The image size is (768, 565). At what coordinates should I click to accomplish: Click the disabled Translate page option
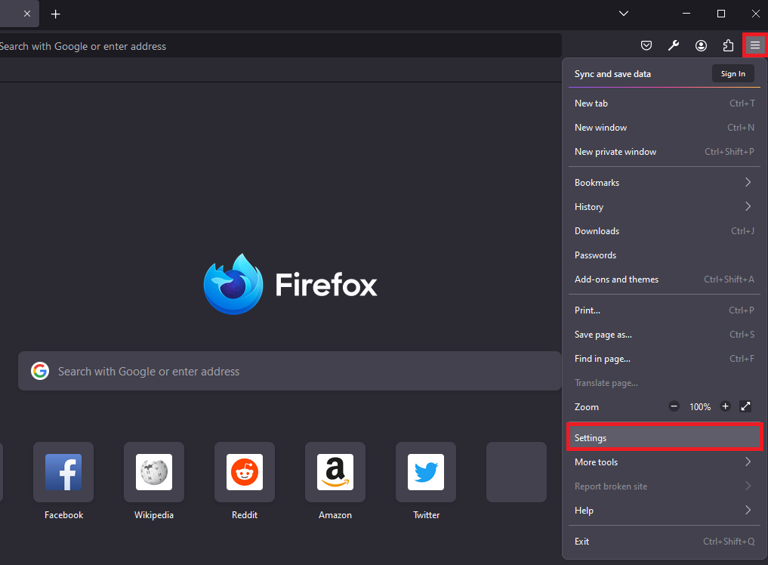coord(606,383)
